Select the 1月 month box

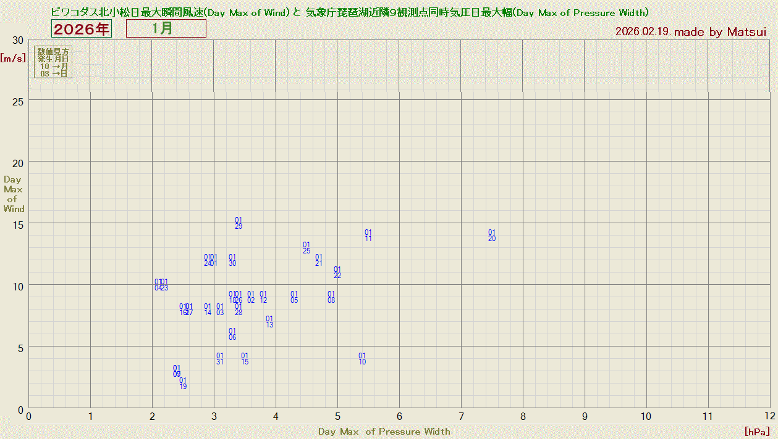pyautogui.click(x=166, y=28)
